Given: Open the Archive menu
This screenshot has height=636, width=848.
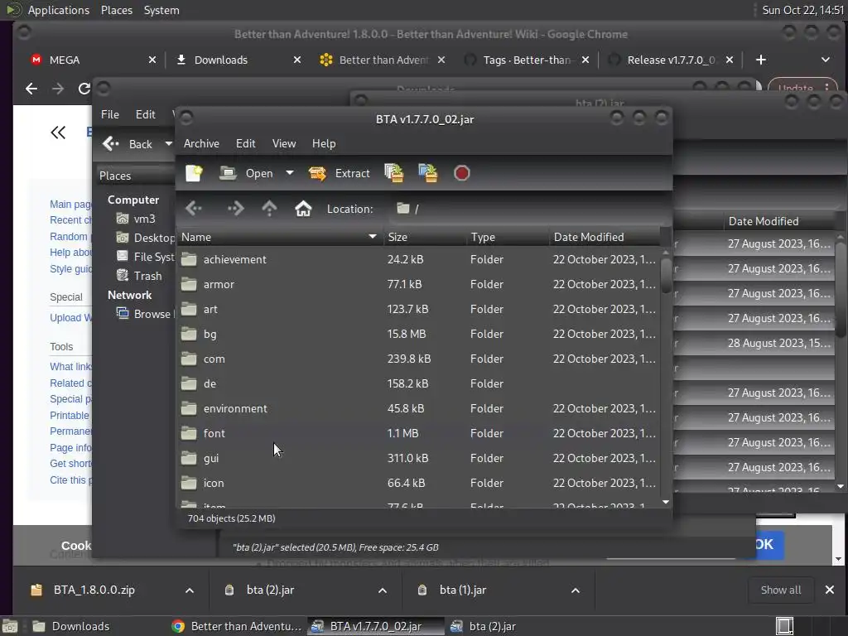Looking at the screenshot, I should point(201,143).
